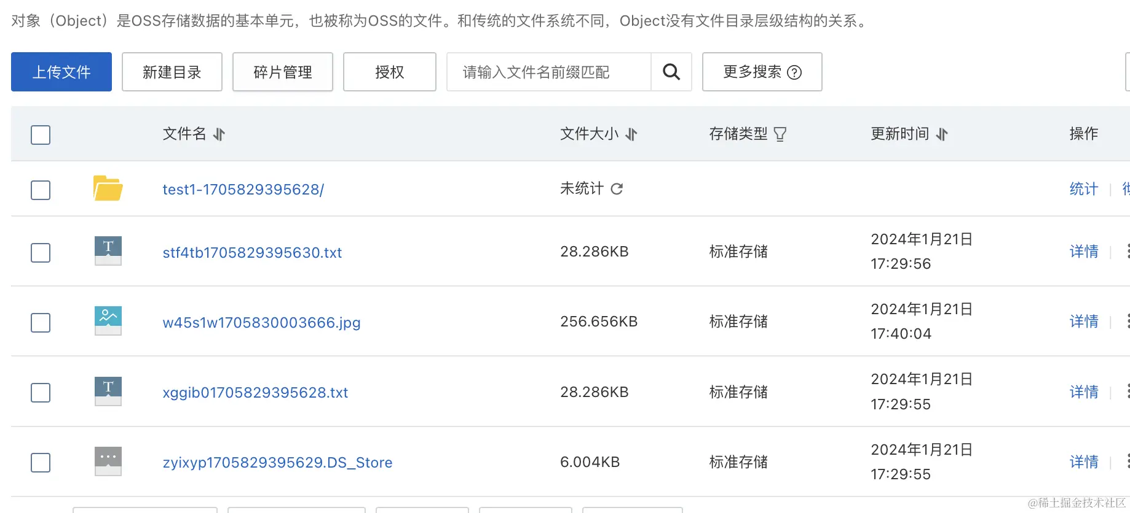Click 详情 for zyixyp DS_Store file
The height and width of the screenshot is (513, 1130).
coord(1083,462)
